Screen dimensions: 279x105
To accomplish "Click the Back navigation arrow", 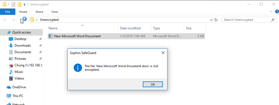I will click(5, 19).
